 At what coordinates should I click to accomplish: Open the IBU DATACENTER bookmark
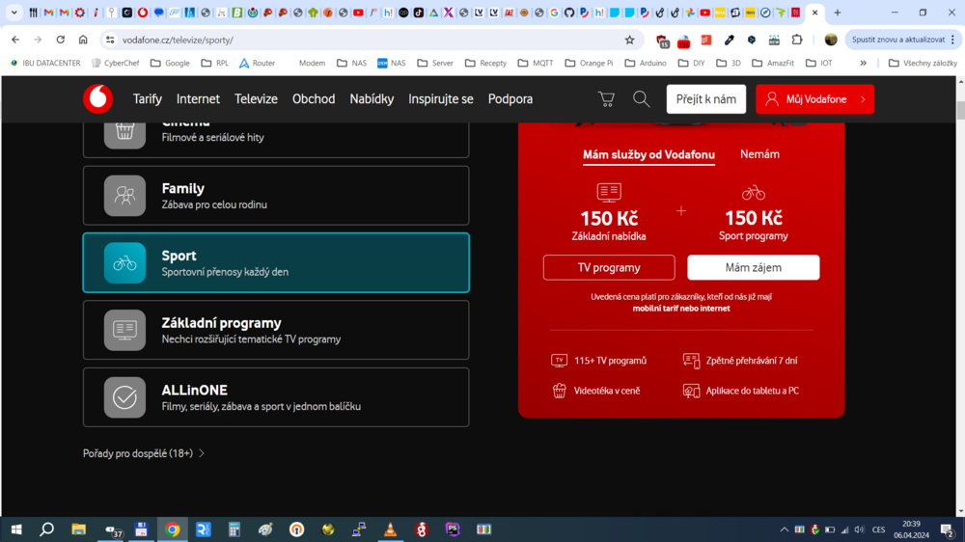point(45,63)
